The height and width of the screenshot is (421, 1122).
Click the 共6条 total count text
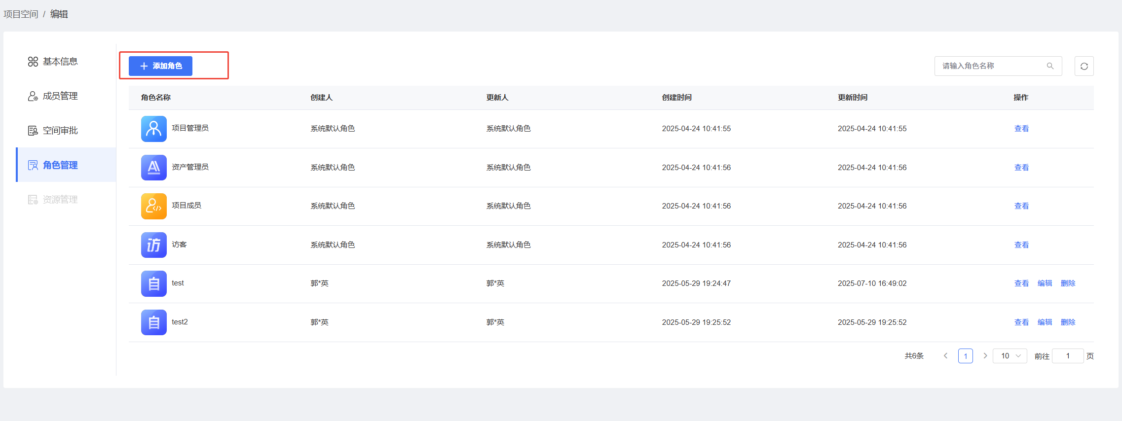pos(914,356)
